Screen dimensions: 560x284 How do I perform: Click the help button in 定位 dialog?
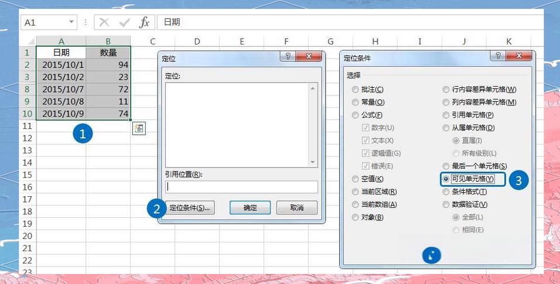pyautogui.click(x=288, y=56)
